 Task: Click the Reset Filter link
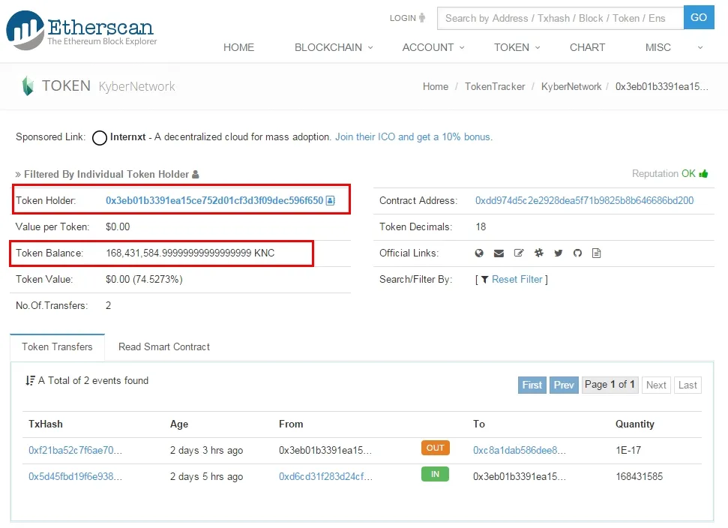[517, 280]
